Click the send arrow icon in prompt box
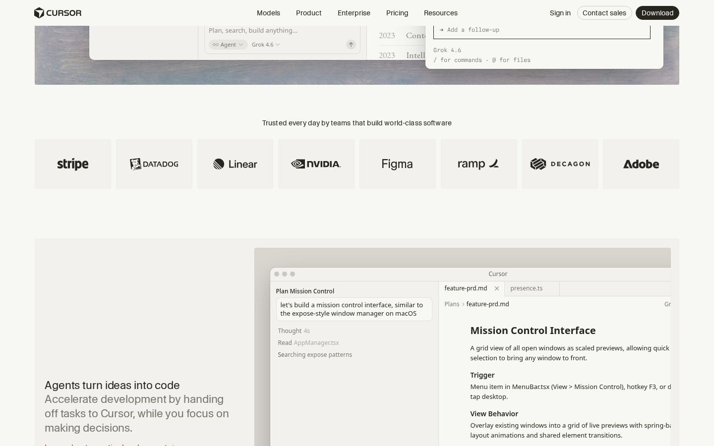Screen dimensions: 714x446 [x=351, y=45]
